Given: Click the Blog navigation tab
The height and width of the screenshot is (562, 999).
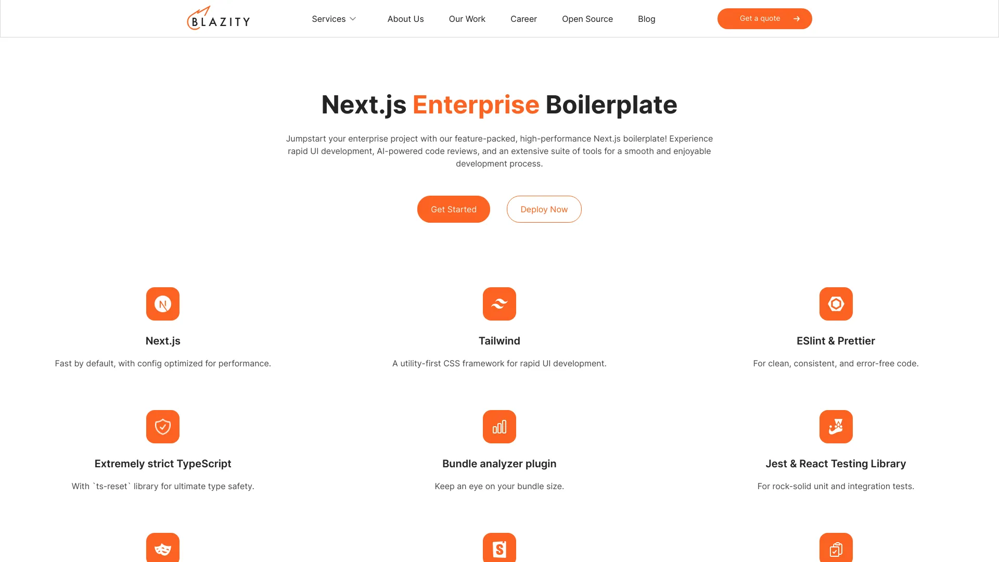Looking at the screenshot, I should [x=646, y=19].
